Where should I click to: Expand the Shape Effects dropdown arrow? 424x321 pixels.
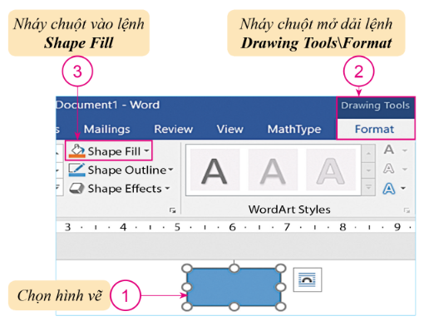point(167,188)
